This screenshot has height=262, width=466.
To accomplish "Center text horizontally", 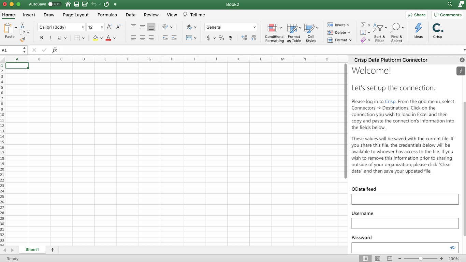I will [142, 38].
